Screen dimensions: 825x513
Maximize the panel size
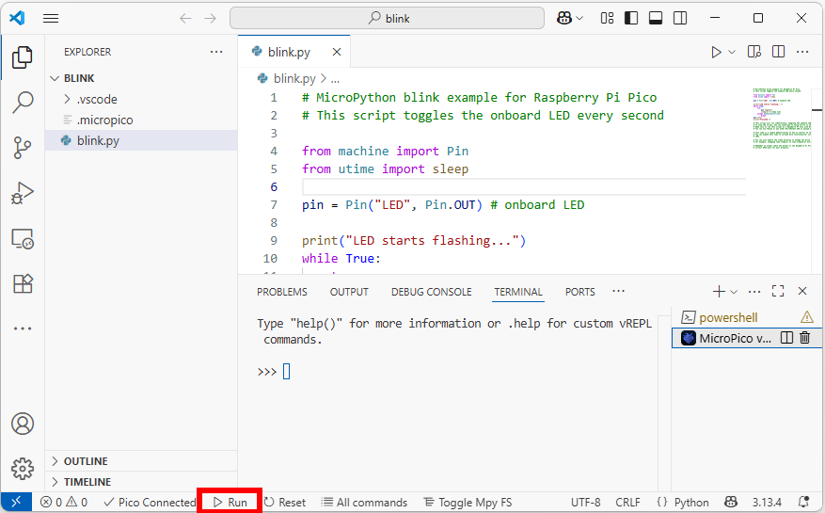[x=778, y=291]
